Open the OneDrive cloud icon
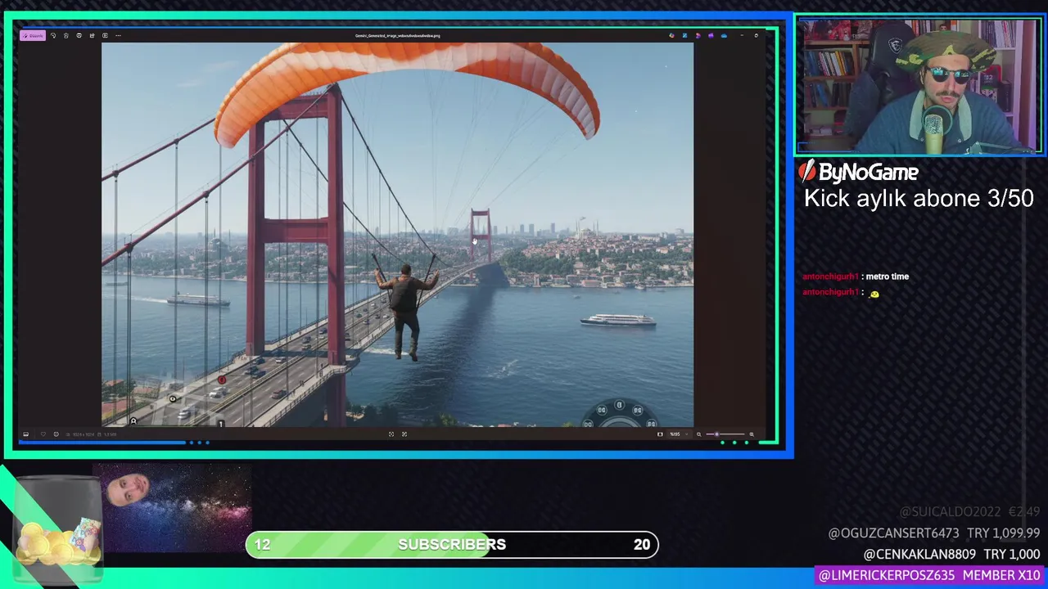Viewport: 1048px width, 589px height. [724, 35]
